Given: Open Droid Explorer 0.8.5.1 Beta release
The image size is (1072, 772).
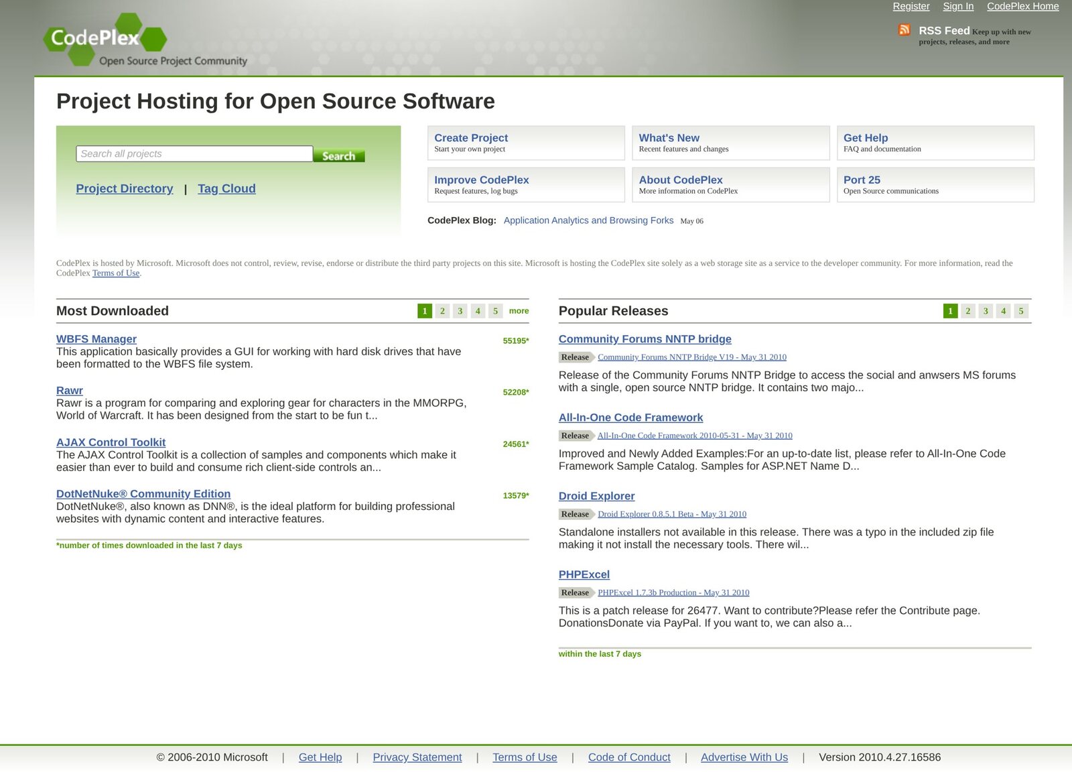Looking at the screenshot, I should tap(672, 514).
